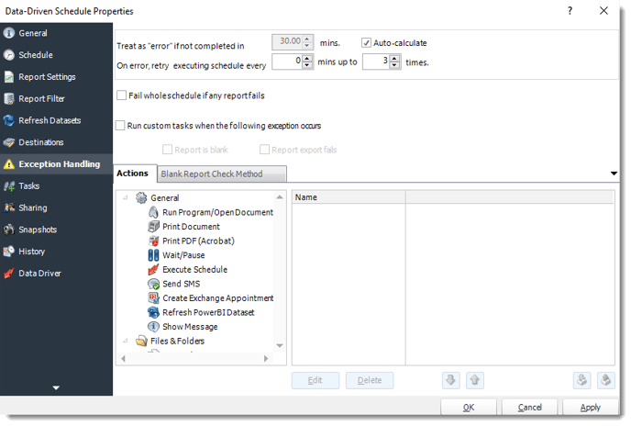Toggle the Report is blank checkbox
This screenshot has height=426, width=631.
point(167,150)
